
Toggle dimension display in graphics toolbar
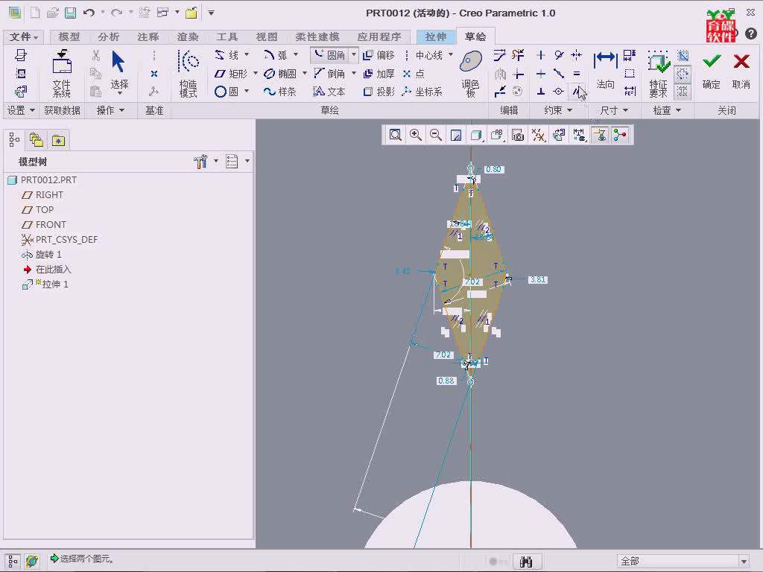(579, 135)
